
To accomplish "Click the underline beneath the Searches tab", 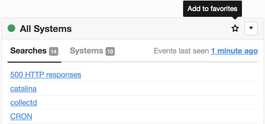I will point(34,62).
